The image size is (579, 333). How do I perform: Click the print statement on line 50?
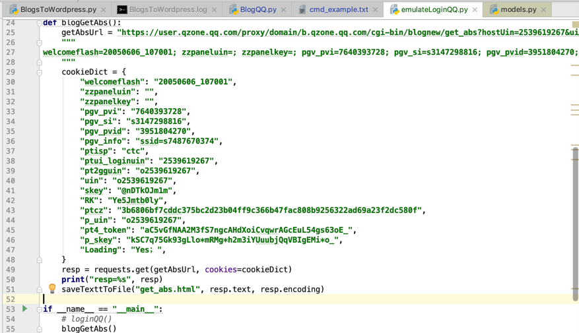pos(112,280)
